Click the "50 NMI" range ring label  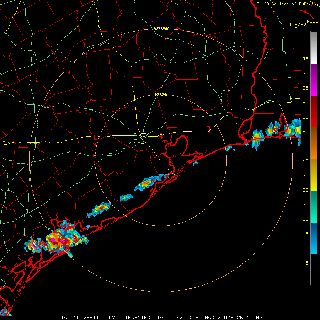[x=161, y=94]
